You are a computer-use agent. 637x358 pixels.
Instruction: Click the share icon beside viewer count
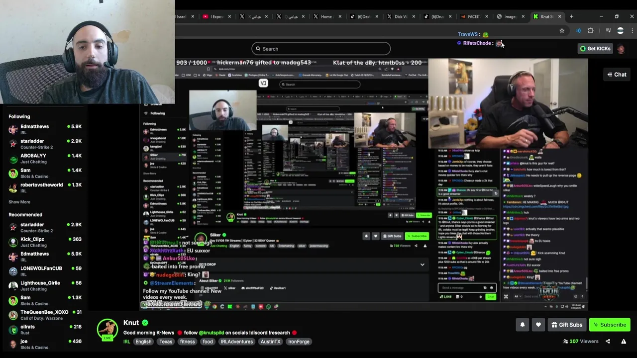[608, 342]
